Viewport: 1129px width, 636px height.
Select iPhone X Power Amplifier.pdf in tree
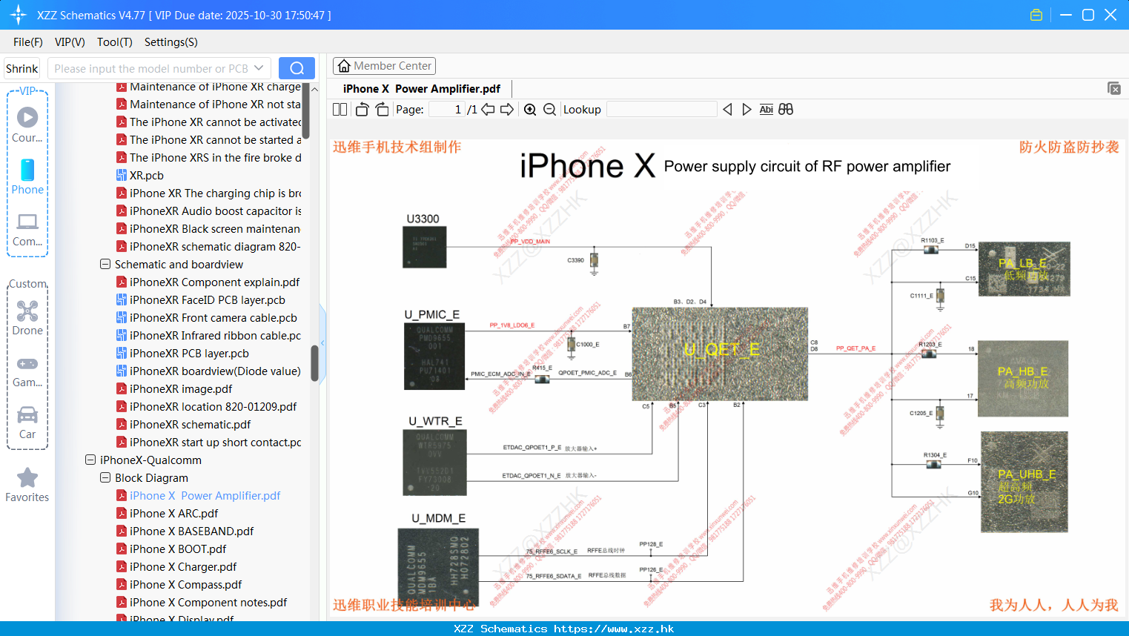click(205, 495)
